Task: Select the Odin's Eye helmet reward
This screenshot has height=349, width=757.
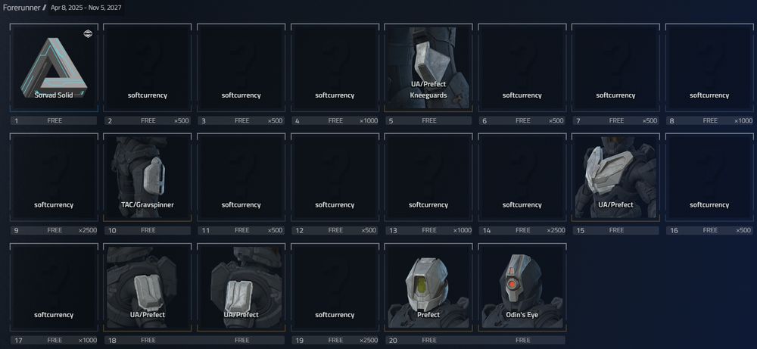Action: pyautogui.click(x=522, y=287)
